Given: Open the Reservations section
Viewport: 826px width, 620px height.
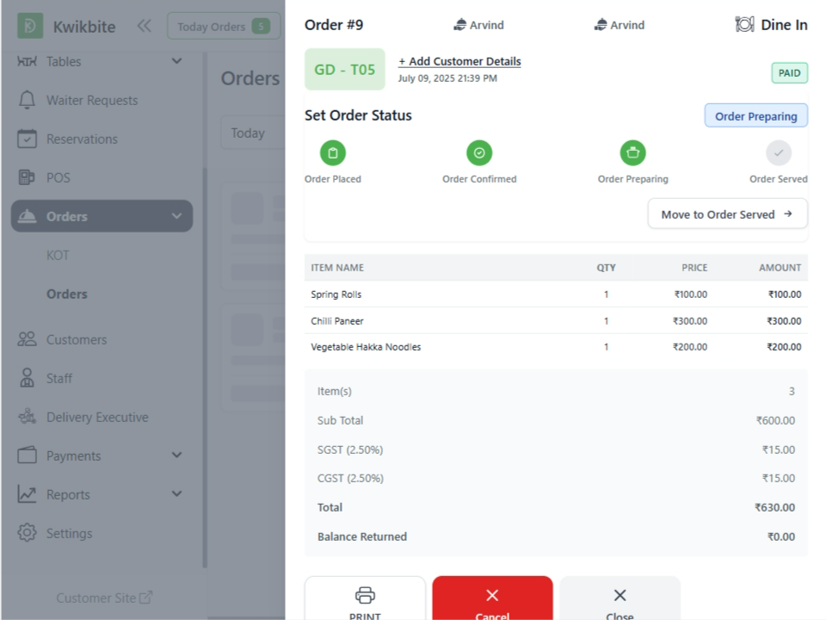Looking at the screenshot, I should click(x=27, y=139).
